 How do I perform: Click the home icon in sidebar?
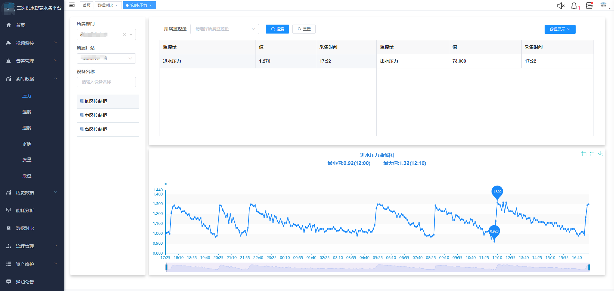coord(9,25)
